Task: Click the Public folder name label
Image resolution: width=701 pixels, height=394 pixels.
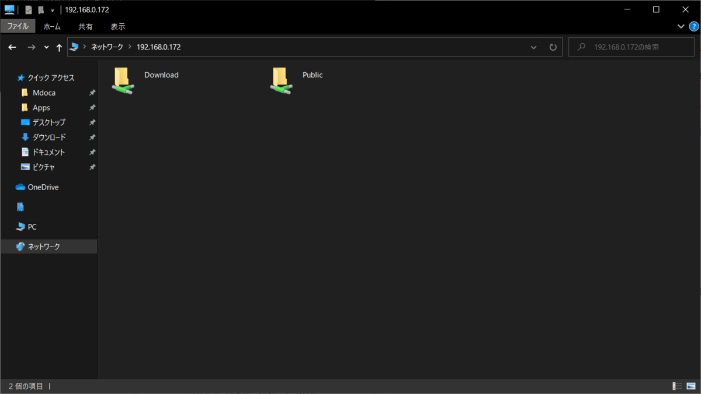Action: point(313,75)
